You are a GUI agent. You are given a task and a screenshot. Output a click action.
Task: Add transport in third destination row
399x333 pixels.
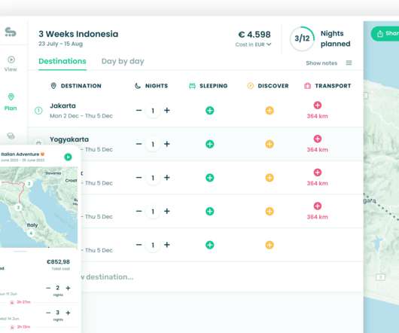click(x=317, y=173)
